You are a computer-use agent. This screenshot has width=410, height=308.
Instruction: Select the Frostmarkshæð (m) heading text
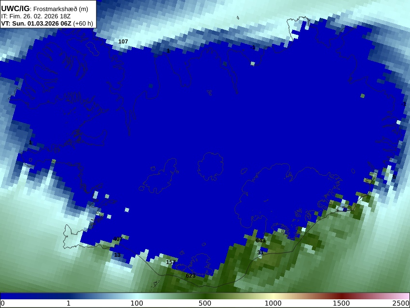pos(61,9)
